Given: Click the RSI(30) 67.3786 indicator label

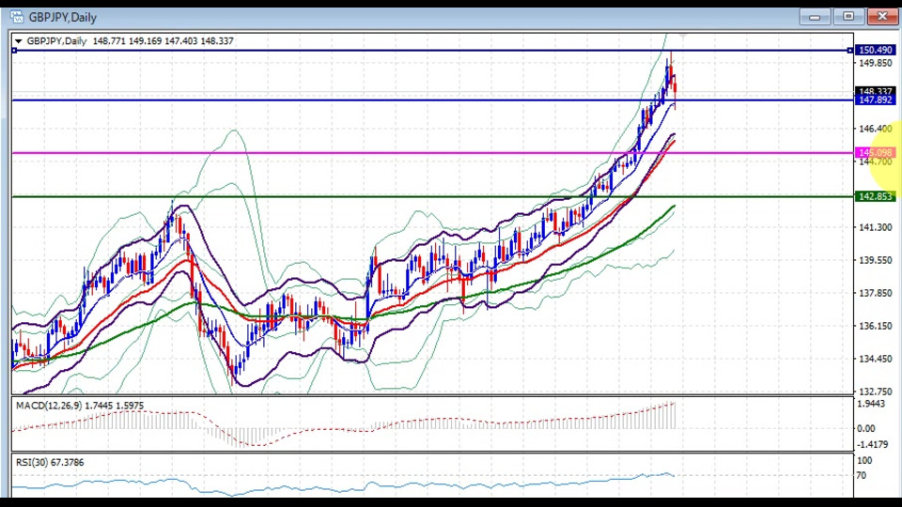Looking at the screenshot, I should point(50,462).
